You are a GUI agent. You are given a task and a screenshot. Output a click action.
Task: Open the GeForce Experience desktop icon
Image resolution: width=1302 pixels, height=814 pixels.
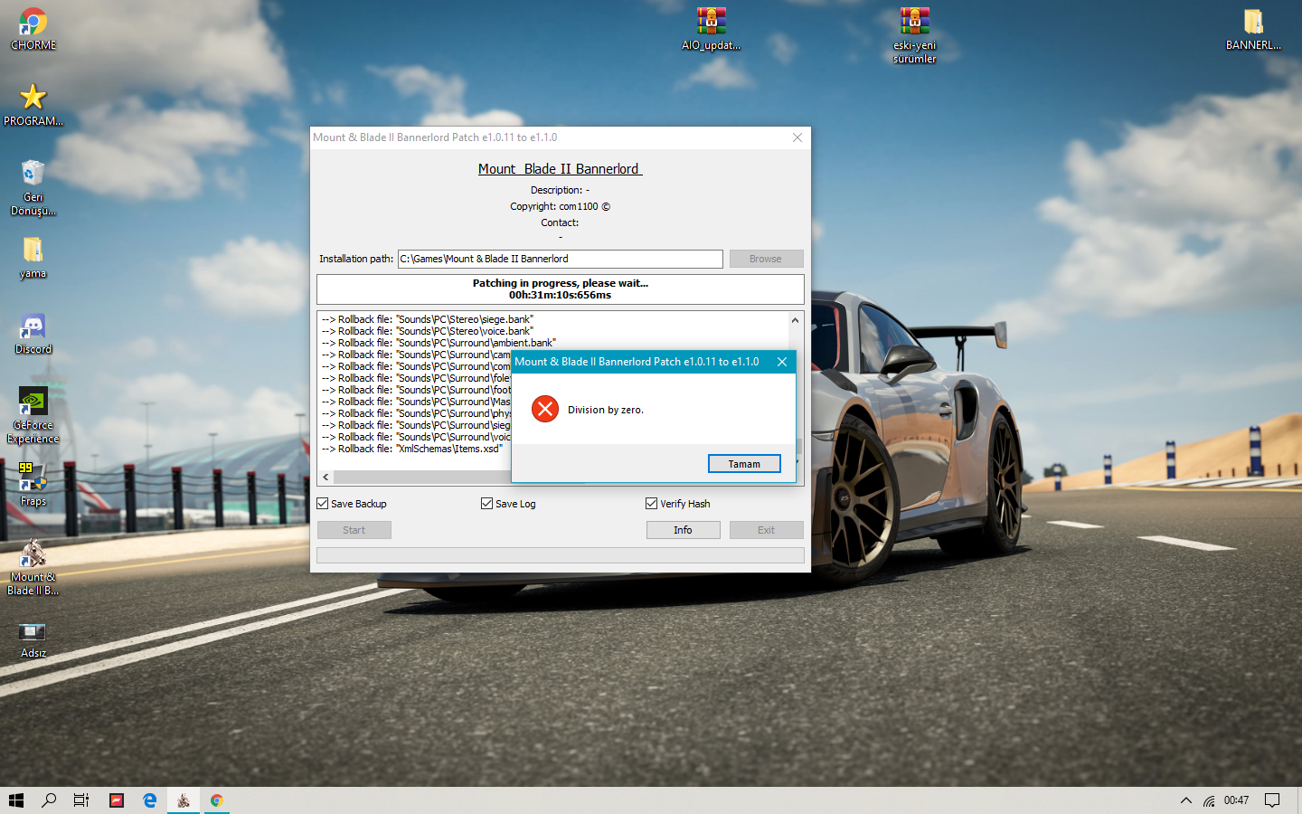tap(33, 416)
